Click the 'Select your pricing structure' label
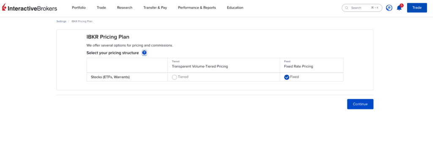 (112, 53)
